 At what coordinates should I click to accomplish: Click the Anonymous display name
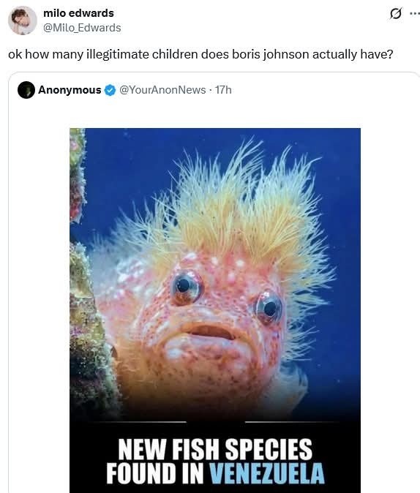(x=70, y=90)
